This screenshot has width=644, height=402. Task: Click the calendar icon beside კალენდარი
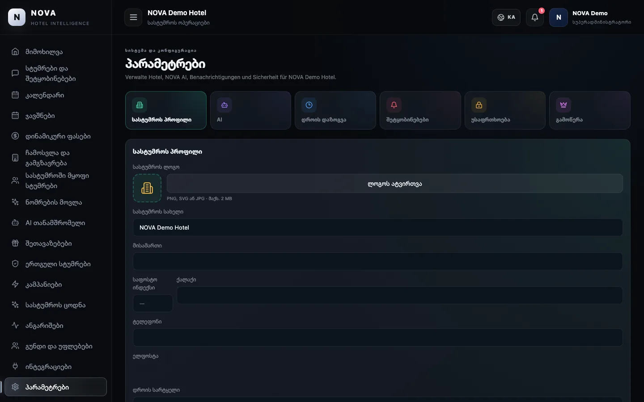(15, 95)
